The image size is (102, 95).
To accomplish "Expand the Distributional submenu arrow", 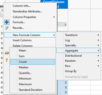I will [x=98, y=55].
